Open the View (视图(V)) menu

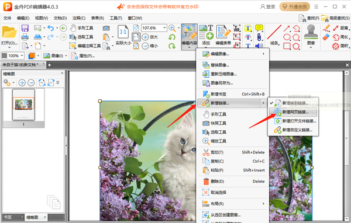tap(42, 18)
